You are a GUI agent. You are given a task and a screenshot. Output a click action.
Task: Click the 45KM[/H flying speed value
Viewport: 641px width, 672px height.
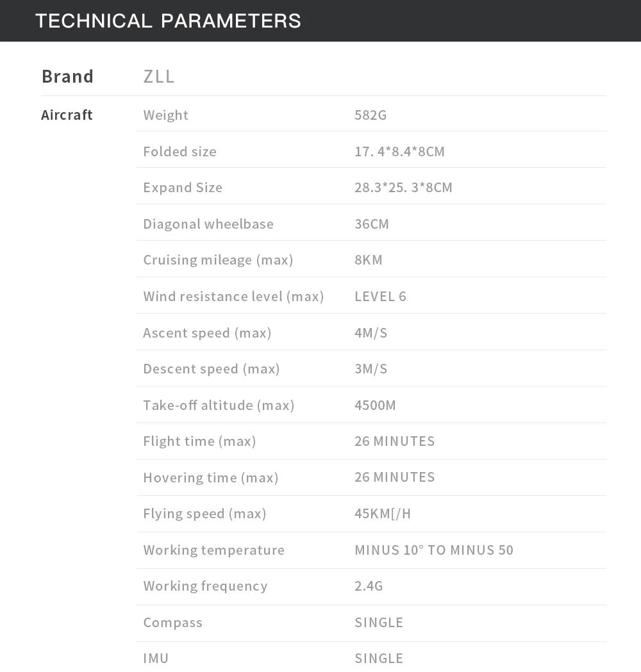pos(383,514)
